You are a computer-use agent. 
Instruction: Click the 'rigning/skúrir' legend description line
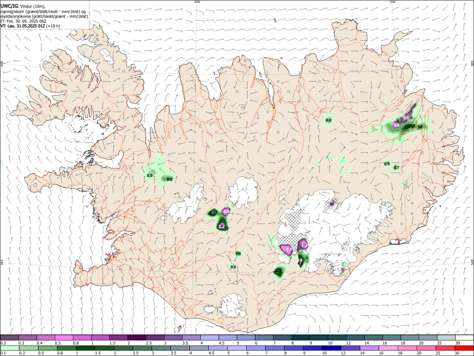coord(44,11)
